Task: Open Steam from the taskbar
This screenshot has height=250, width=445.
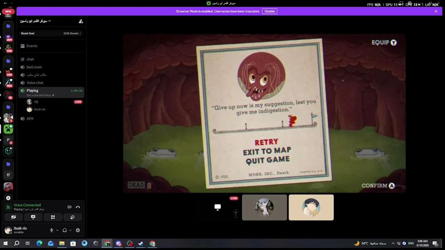Action: (141, 243)
